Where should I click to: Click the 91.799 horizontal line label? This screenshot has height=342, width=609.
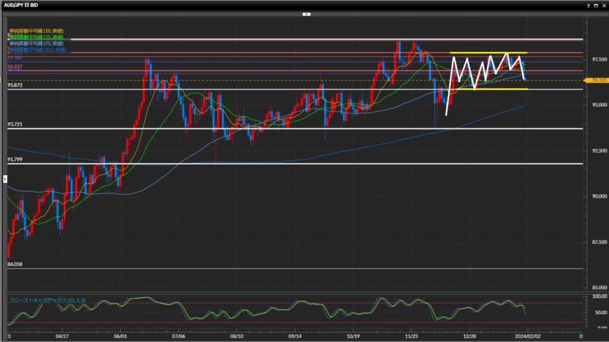[15, 160]
